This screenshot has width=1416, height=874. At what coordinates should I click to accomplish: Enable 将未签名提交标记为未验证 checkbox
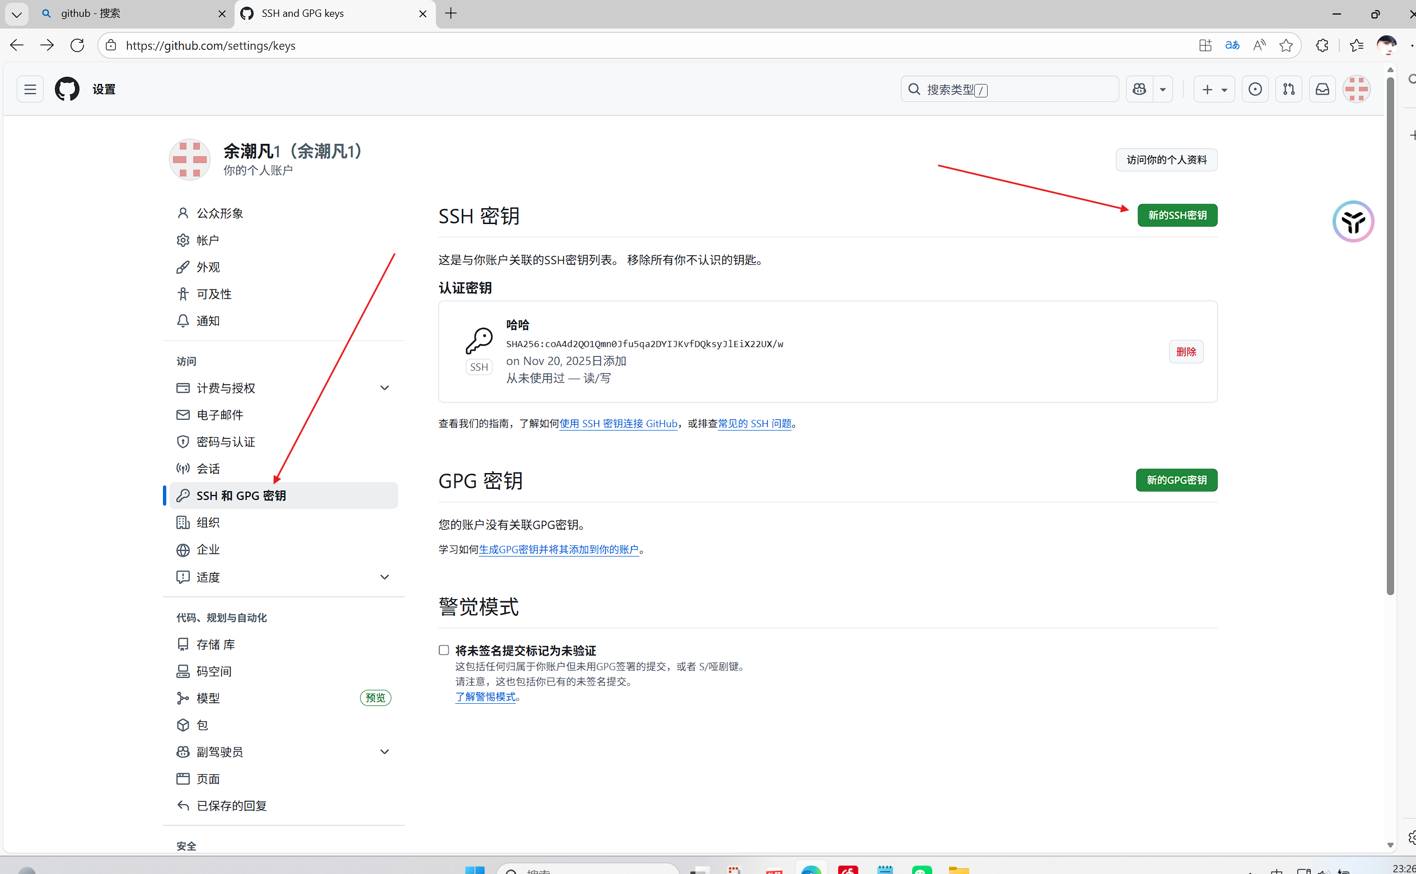[443, 649]
